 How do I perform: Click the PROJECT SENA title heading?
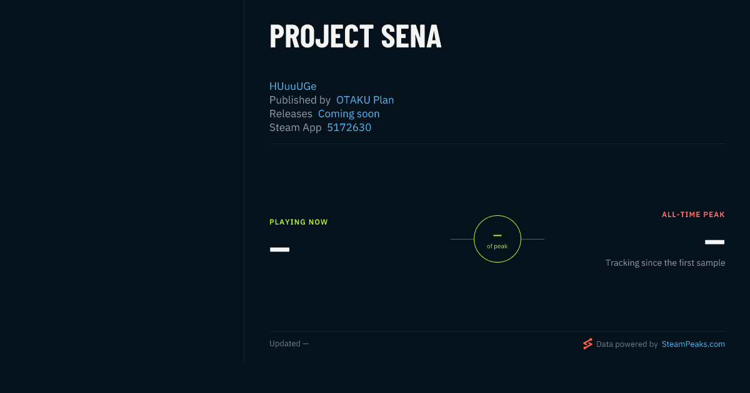356,36
